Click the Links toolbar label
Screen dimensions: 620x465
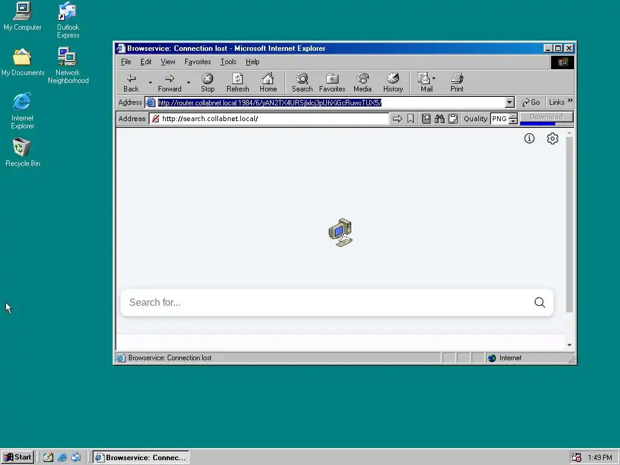tap(557, 102)
